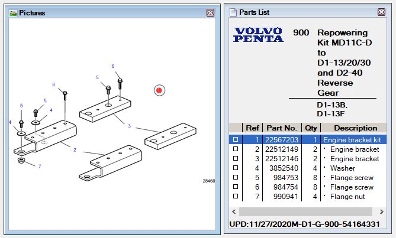Select the Washer description

pos(343,168)
